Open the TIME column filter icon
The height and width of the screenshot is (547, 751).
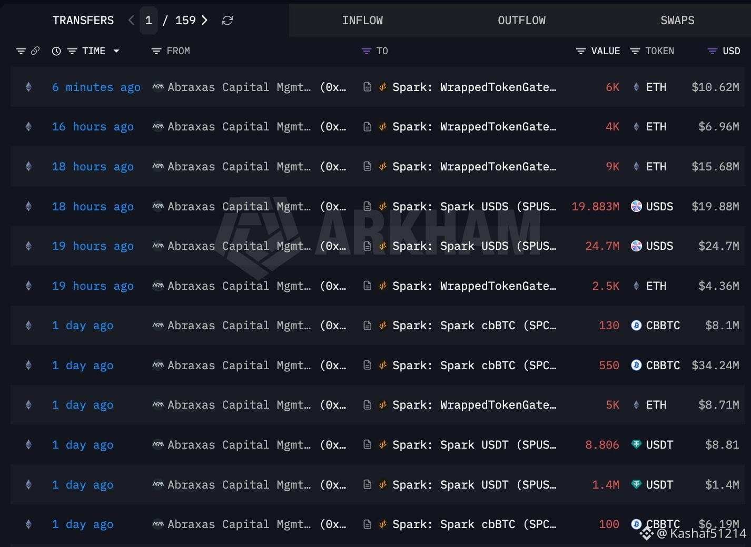[x=72, y=51]
